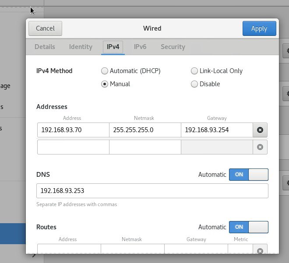Cancel the Wired settings dialog
Image resolution: width=289 pixels, height=263 pixels.
[x=46, y=28]
